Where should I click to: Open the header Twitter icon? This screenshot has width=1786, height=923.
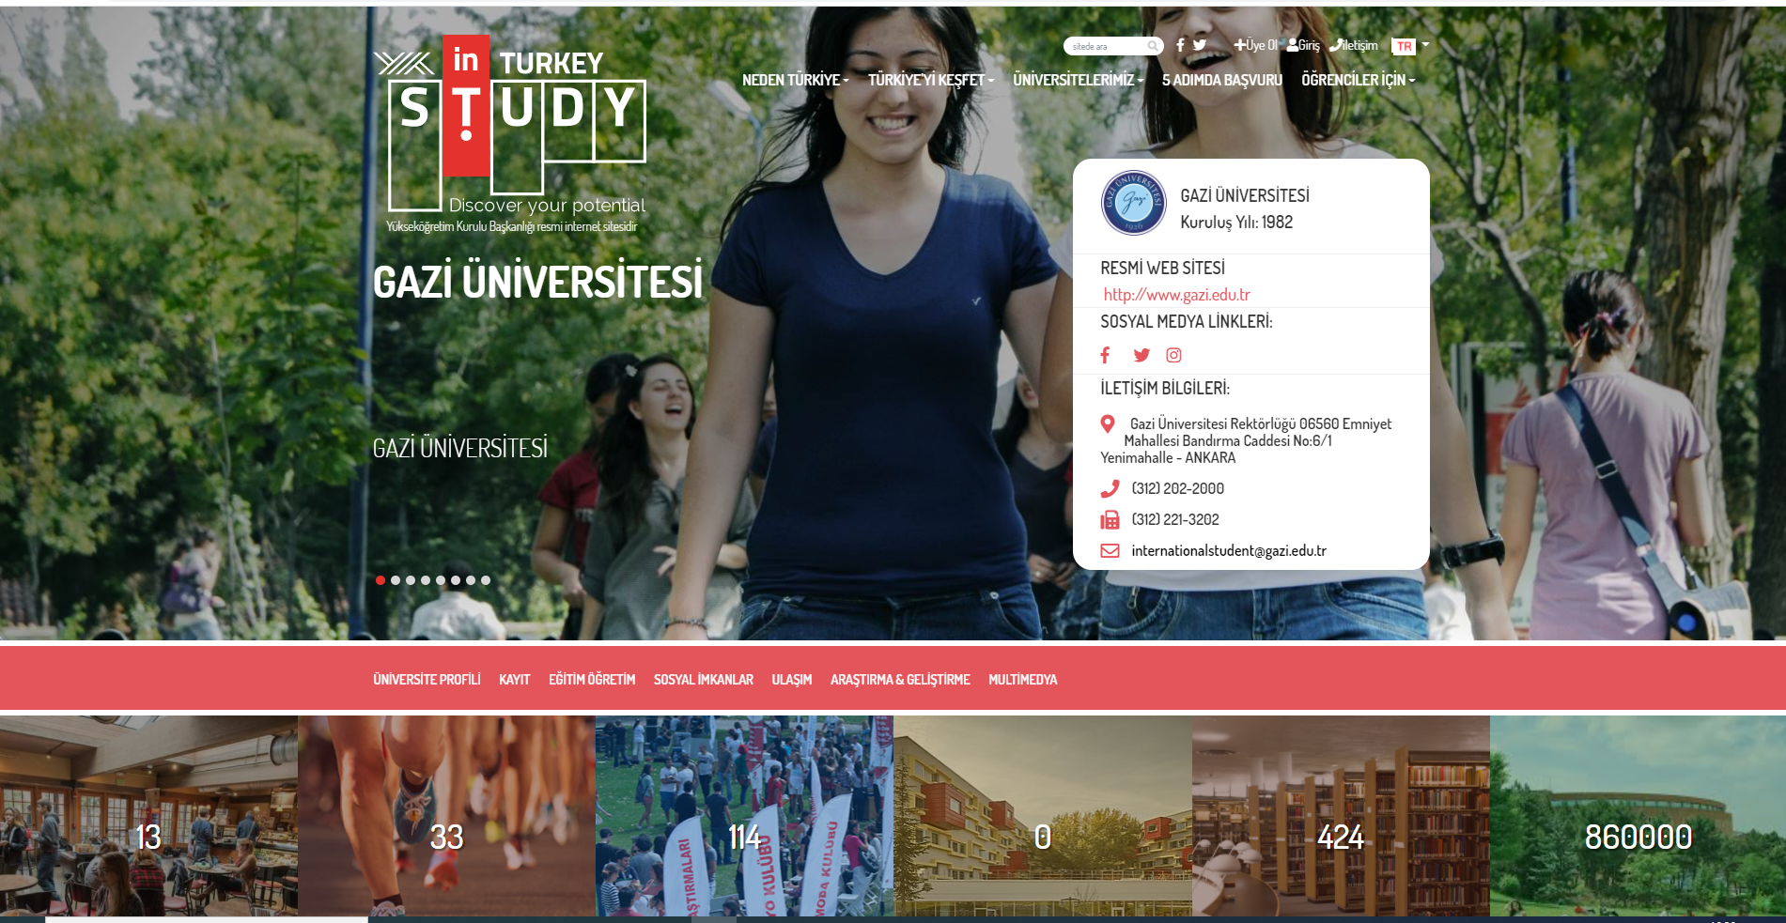click(x=1200, y=45)
